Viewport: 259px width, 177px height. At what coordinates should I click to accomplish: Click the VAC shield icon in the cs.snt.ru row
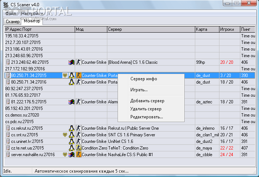click(65, 135)
